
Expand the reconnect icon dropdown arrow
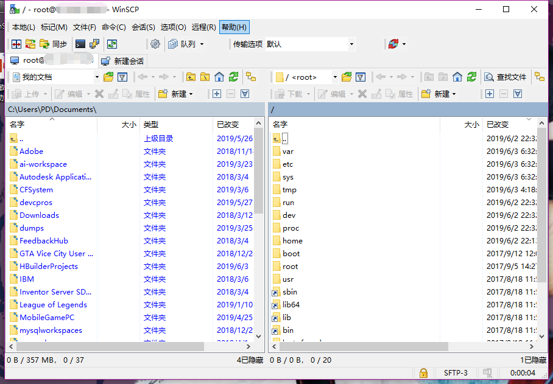[404, 44]
